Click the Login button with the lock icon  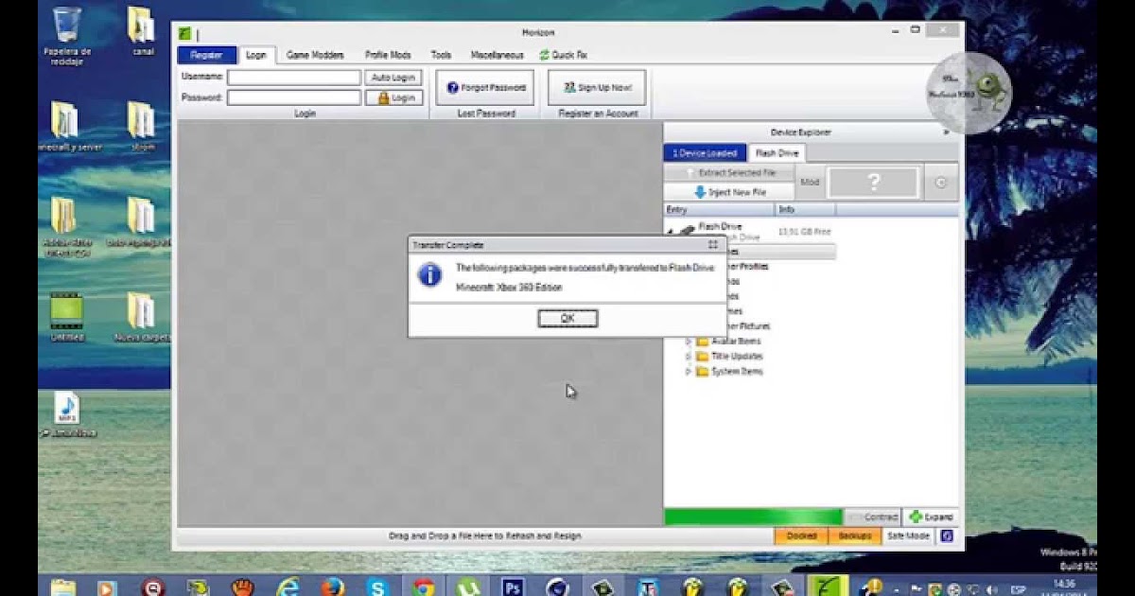pyautogui.click(x=393, y=97)
